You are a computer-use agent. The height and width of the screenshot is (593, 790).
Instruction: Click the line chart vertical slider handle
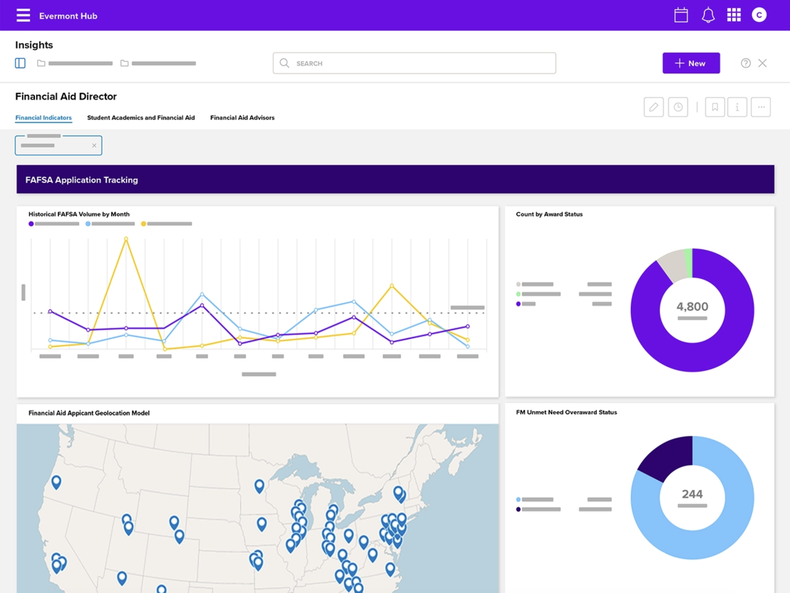pyautogui.click(x=24, y=293)
